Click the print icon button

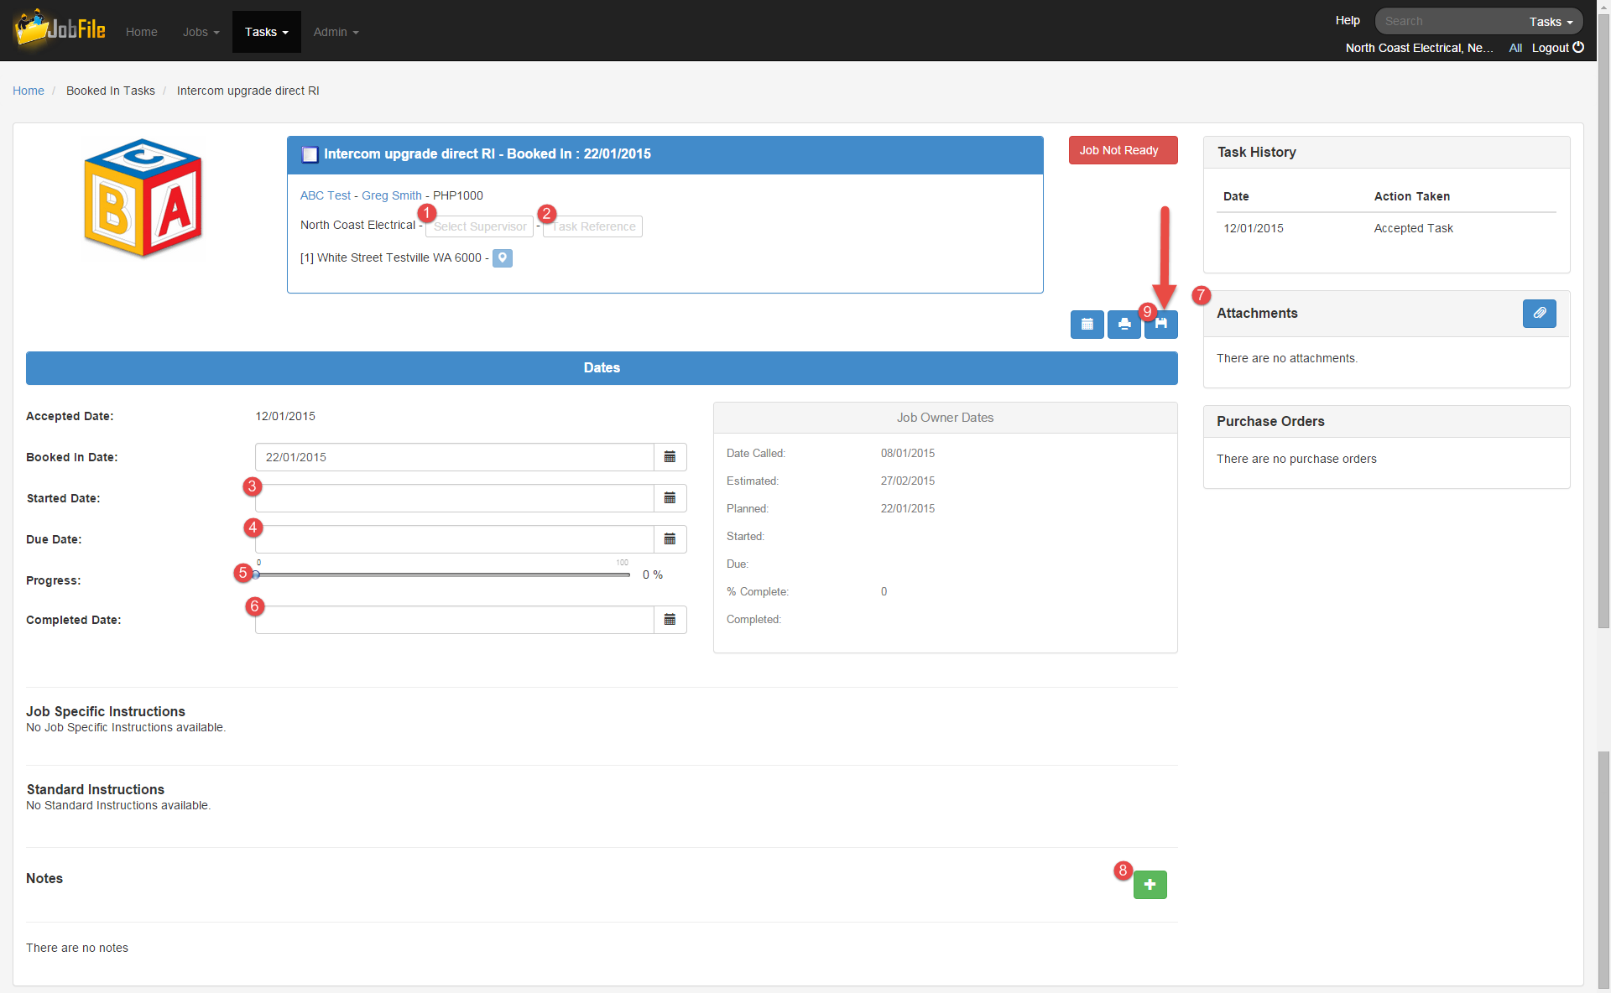(1124, 324)
